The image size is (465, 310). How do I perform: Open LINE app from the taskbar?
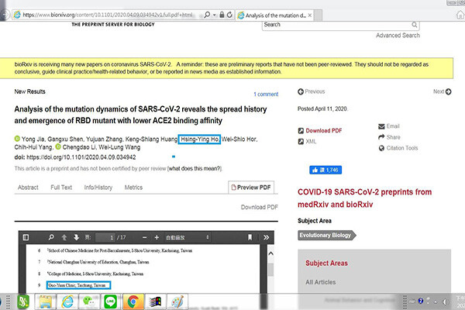pos(110,301)
